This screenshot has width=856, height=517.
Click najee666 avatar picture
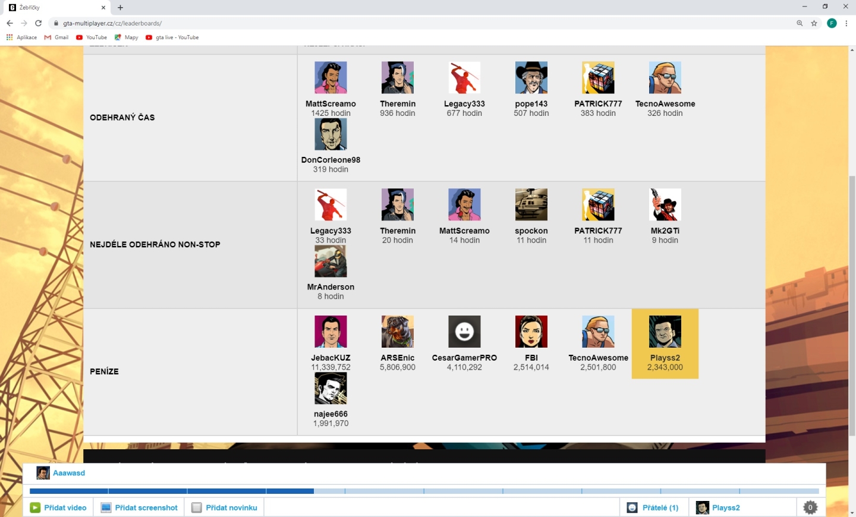331,388
